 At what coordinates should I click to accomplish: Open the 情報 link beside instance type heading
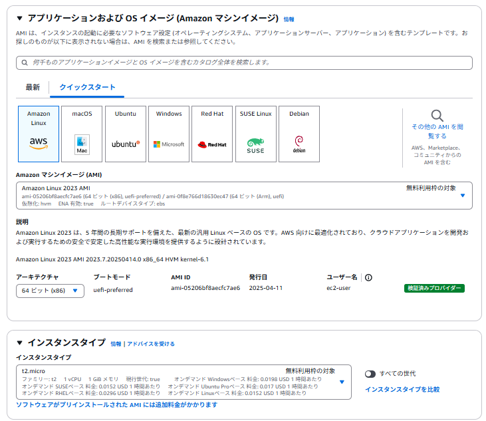[x=116, y=344]
